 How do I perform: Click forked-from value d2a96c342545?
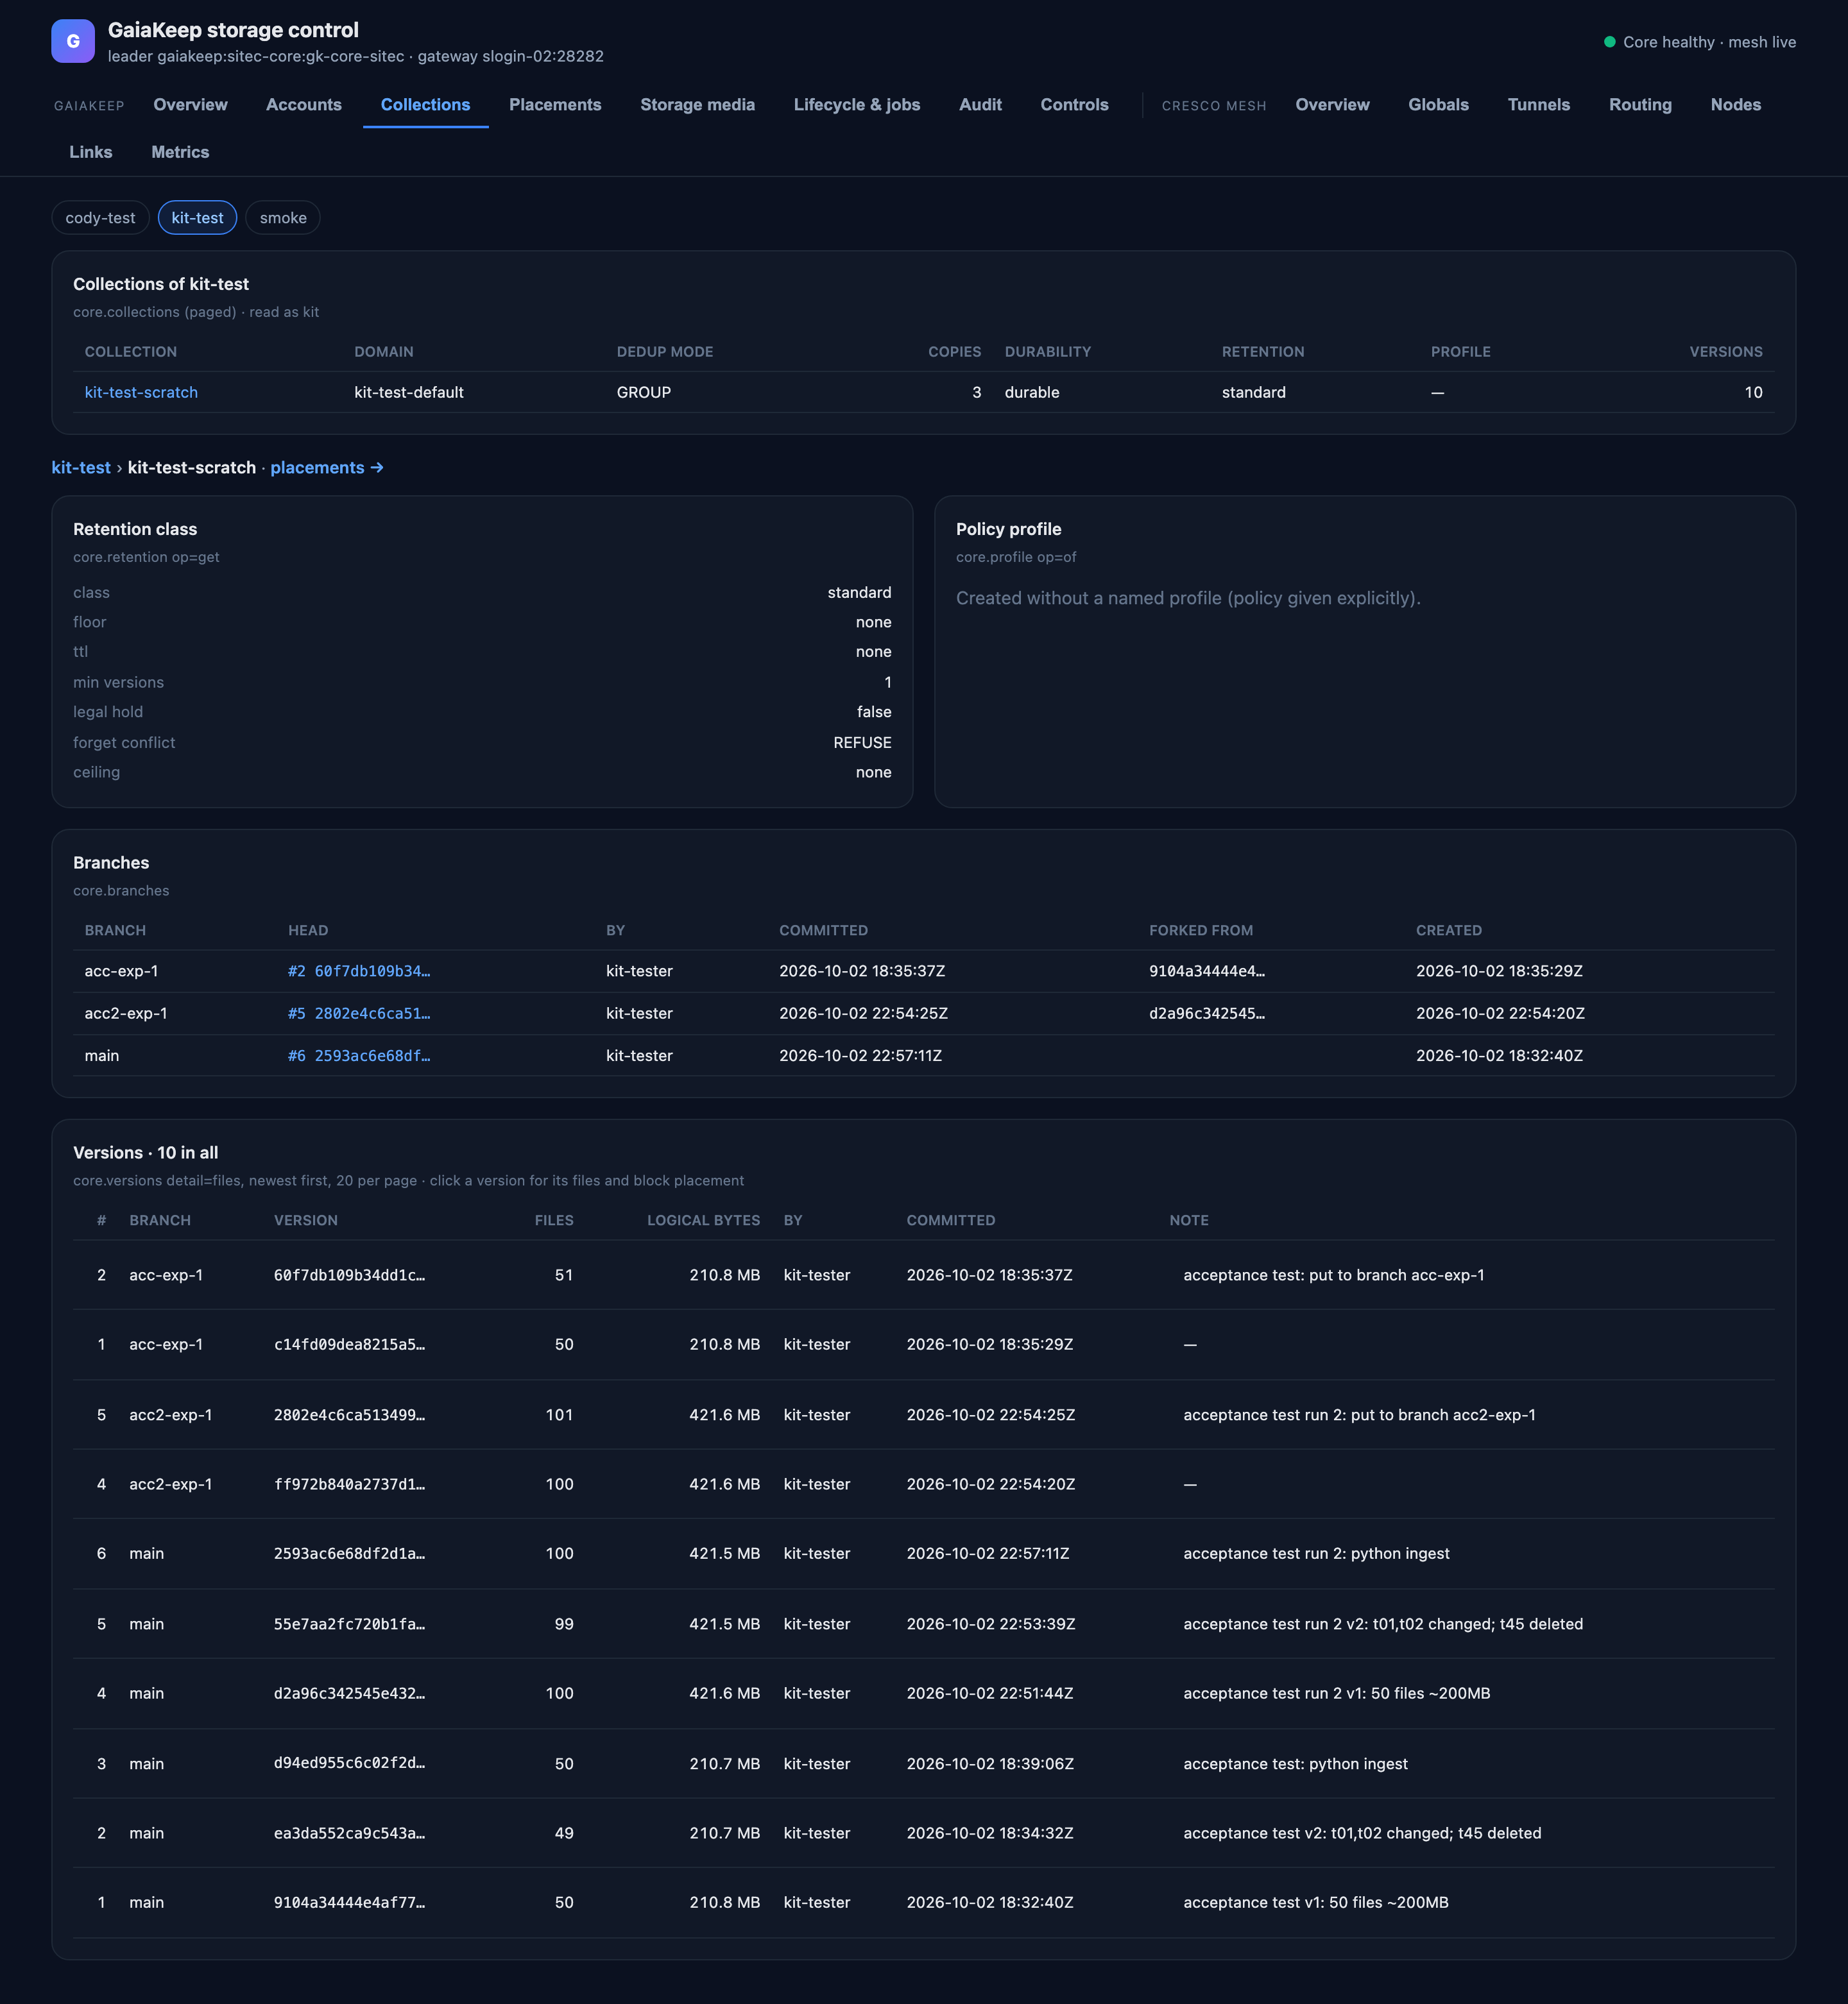click(1206, 1014)
